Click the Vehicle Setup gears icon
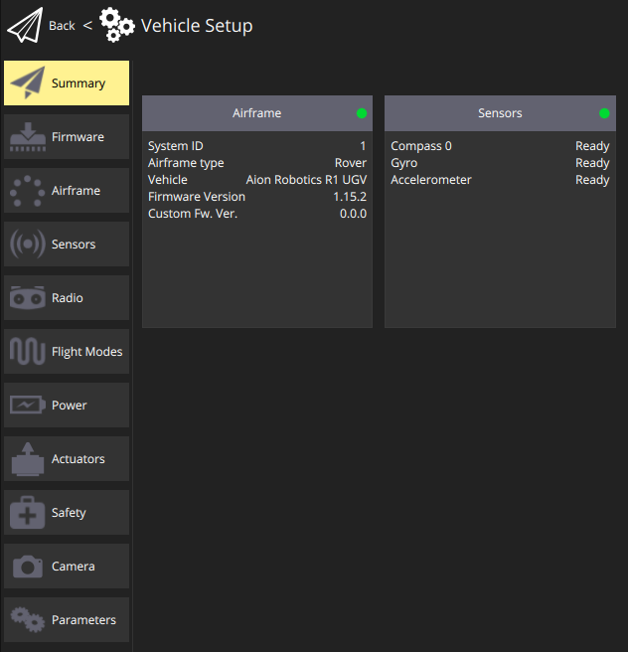Screen dimensions: 628x652 117,25
